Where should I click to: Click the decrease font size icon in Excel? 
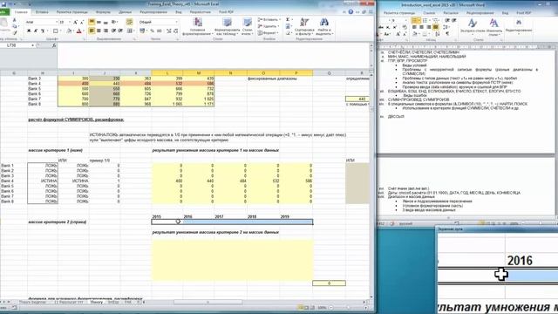(x=82, y=22)
